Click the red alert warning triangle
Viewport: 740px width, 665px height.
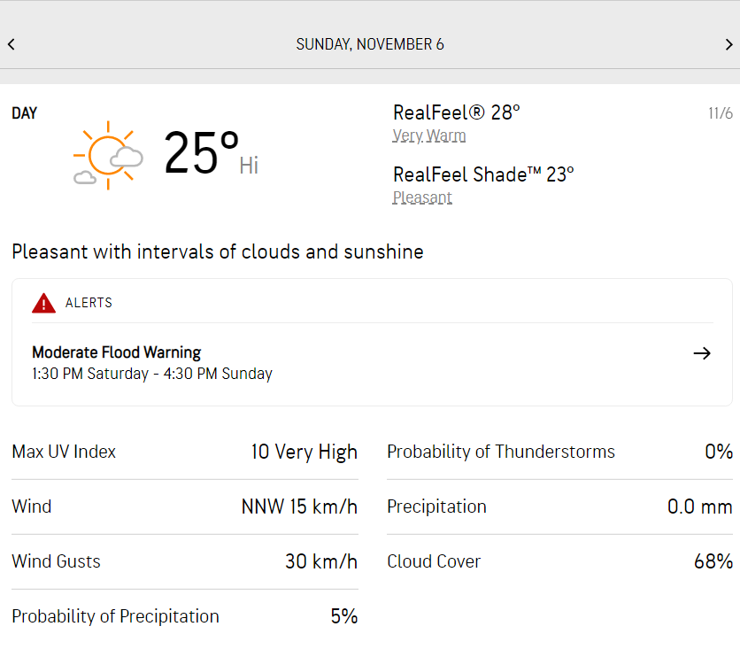tap(43, 303)
